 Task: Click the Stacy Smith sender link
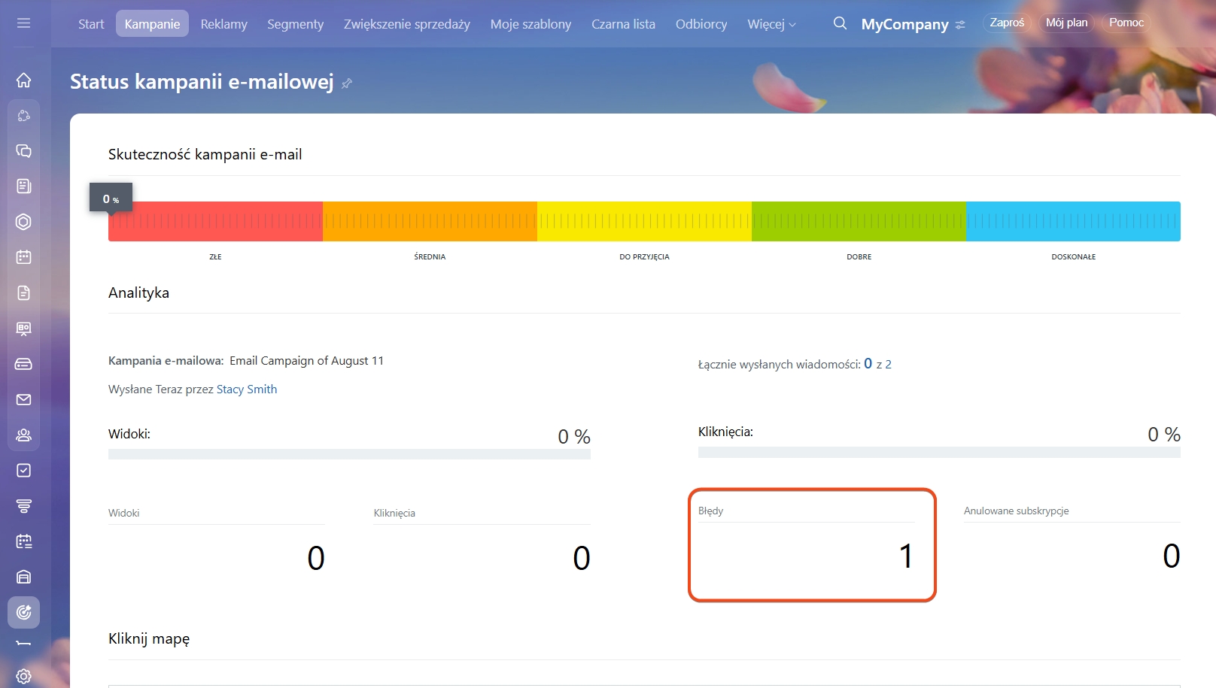pyautogui.click(x=247, y=389)
